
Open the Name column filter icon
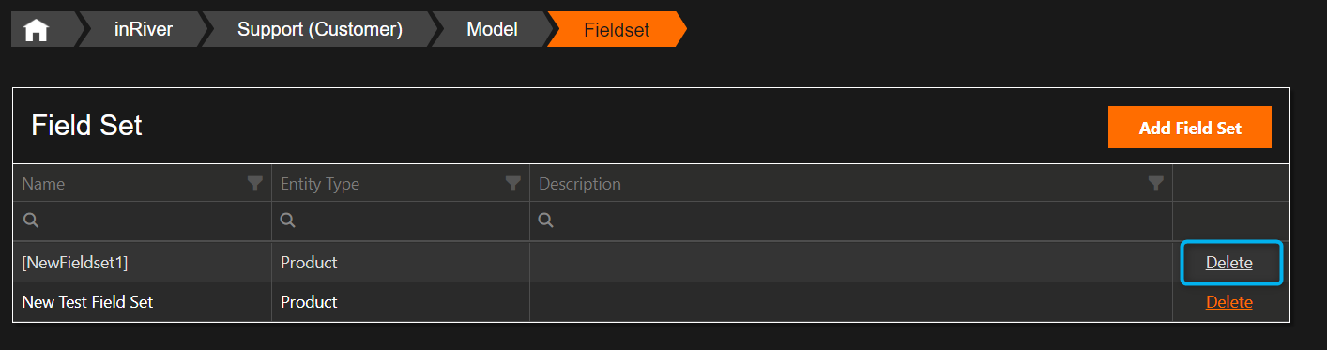click(255, 183)
